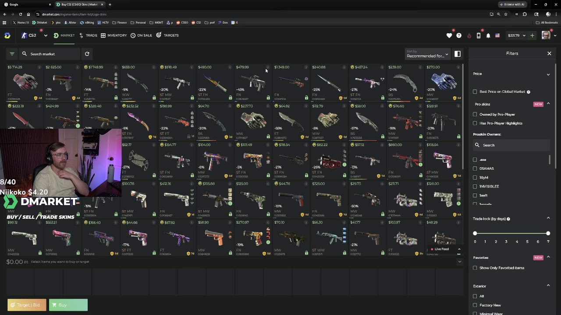
Task: Open the notifications bell
Action: [x=488, y=35]
